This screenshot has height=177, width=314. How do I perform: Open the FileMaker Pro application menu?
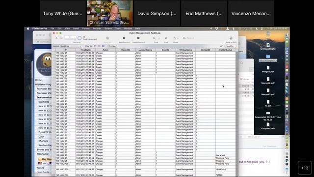tap(40, 29)
